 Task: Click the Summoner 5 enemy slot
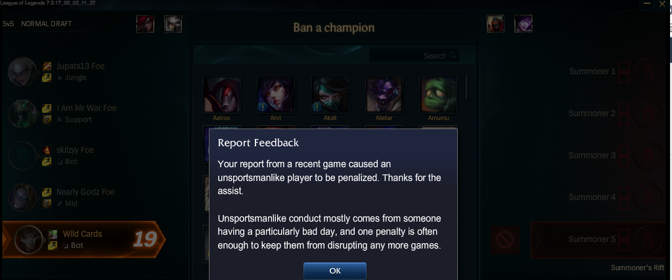point(600,239)
